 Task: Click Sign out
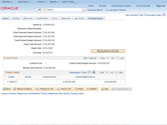tap(160, 6)
